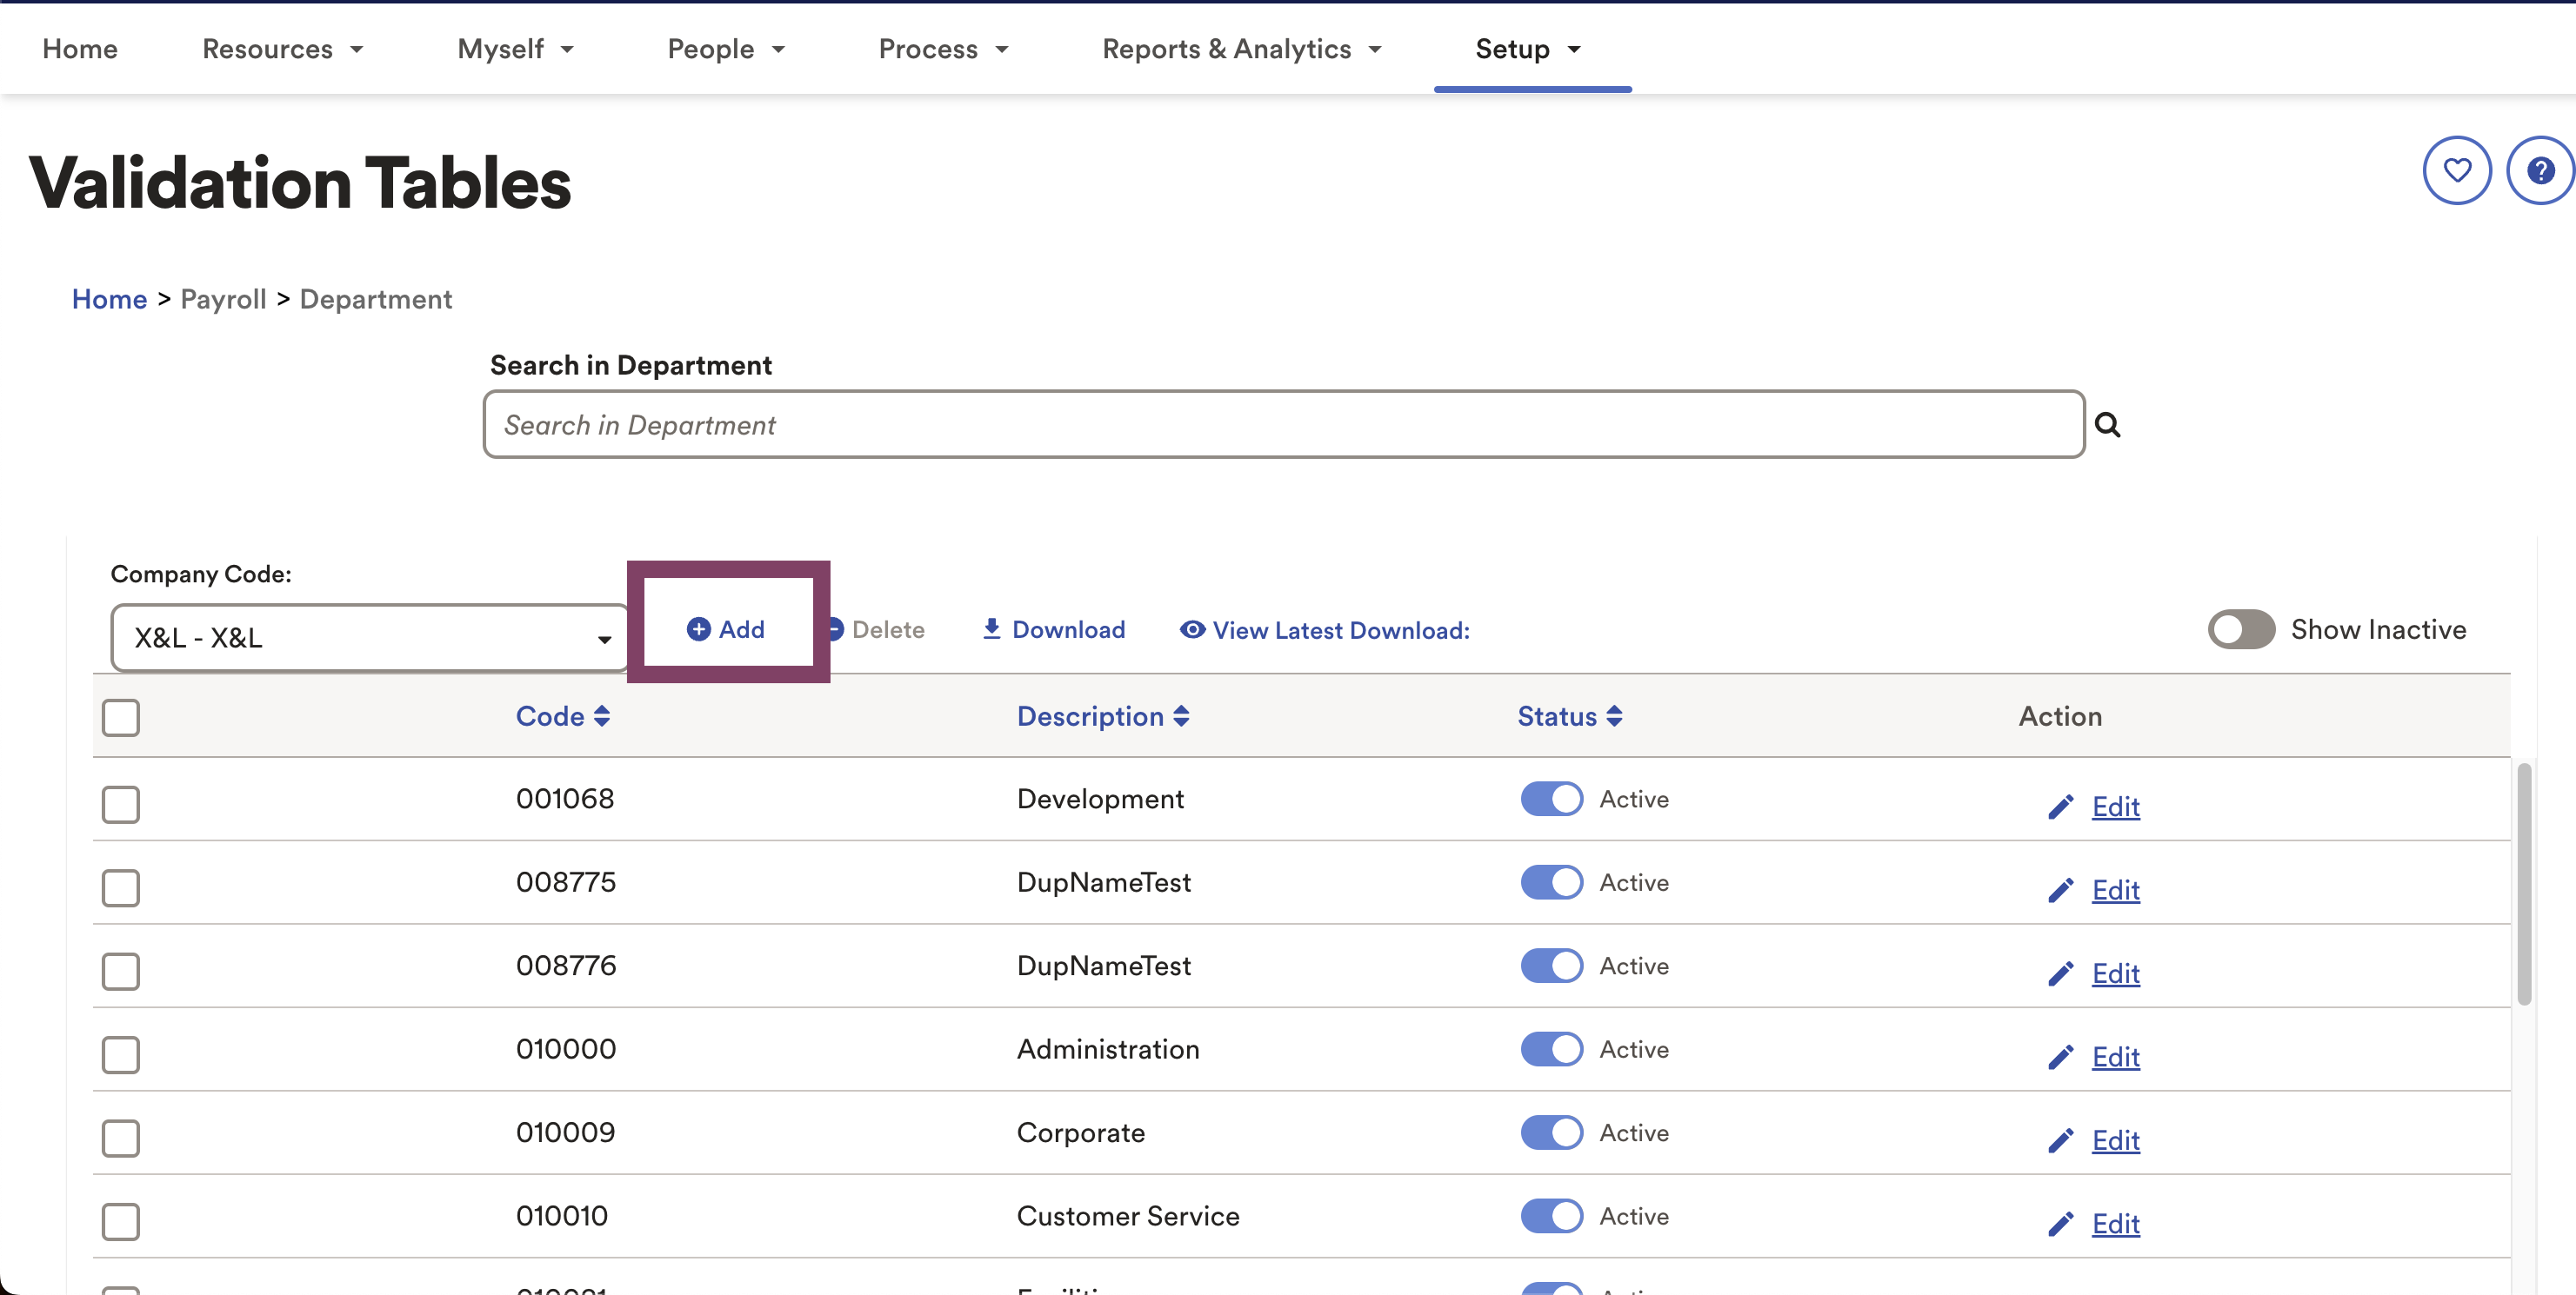Click the table vertical scrollbar
2576x1295 pixels.
[2523, 884]
